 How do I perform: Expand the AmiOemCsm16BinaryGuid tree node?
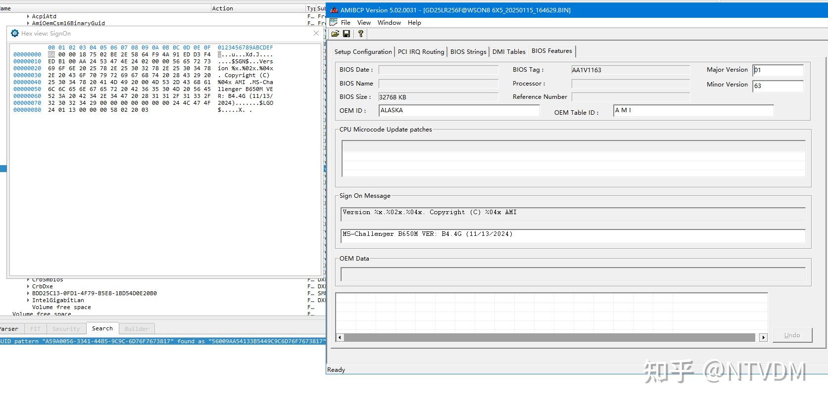(28, 23)
